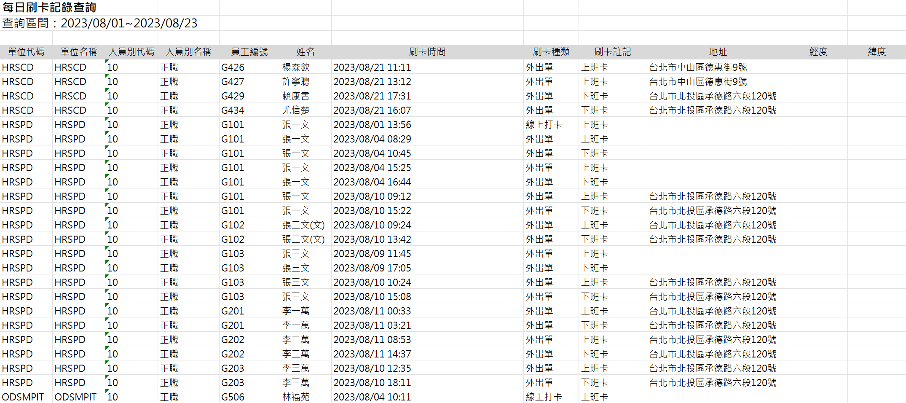The image size is (906, 403).
Task: Select the name cell 林福苑
Action: tap(296, 397)
